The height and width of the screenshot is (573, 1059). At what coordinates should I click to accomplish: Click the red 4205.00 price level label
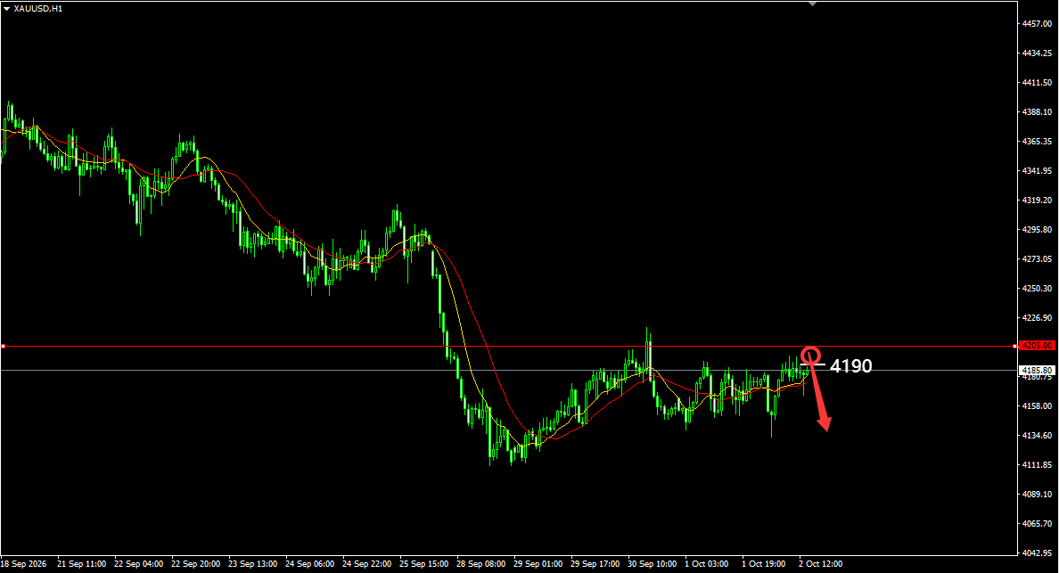(1038, 346)
